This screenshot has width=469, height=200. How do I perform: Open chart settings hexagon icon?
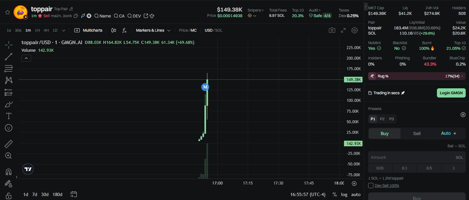[x=354, y=30]
